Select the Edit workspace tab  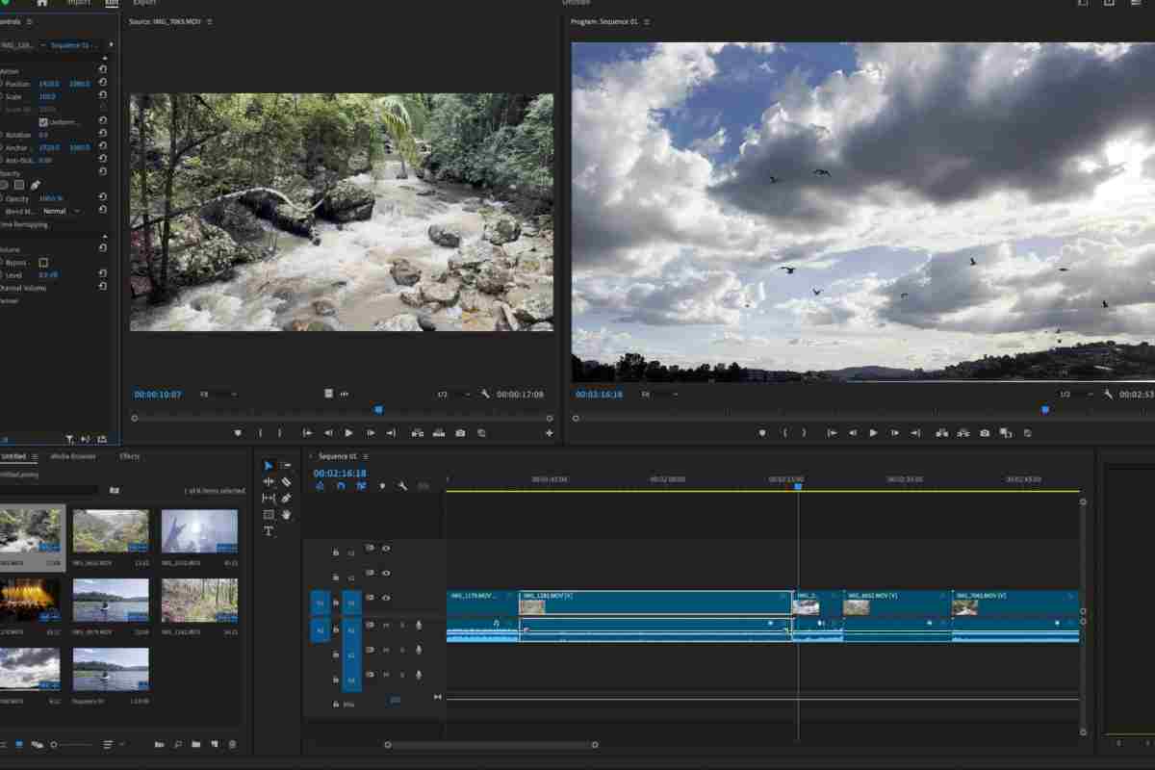click(x=112, y=3)
